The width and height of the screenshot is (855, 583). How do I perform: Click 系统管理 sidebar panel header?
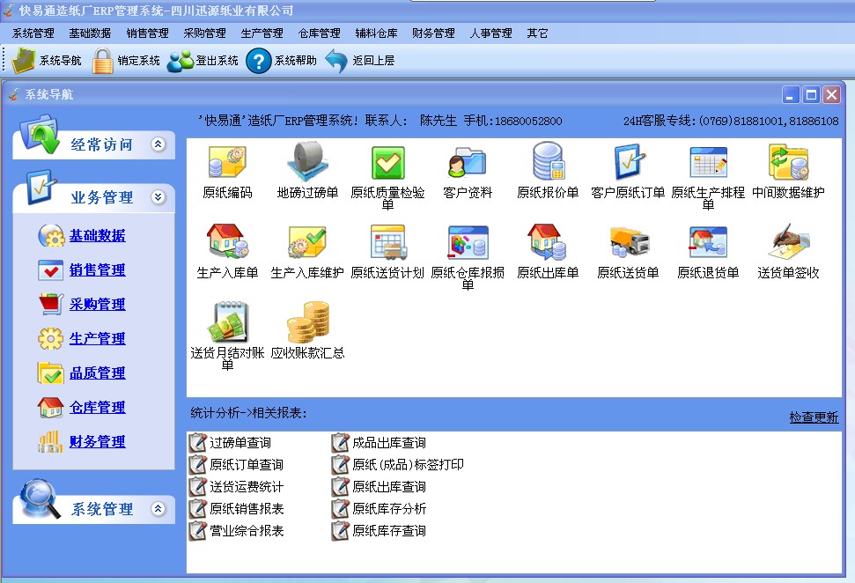[x=94, y=509]
